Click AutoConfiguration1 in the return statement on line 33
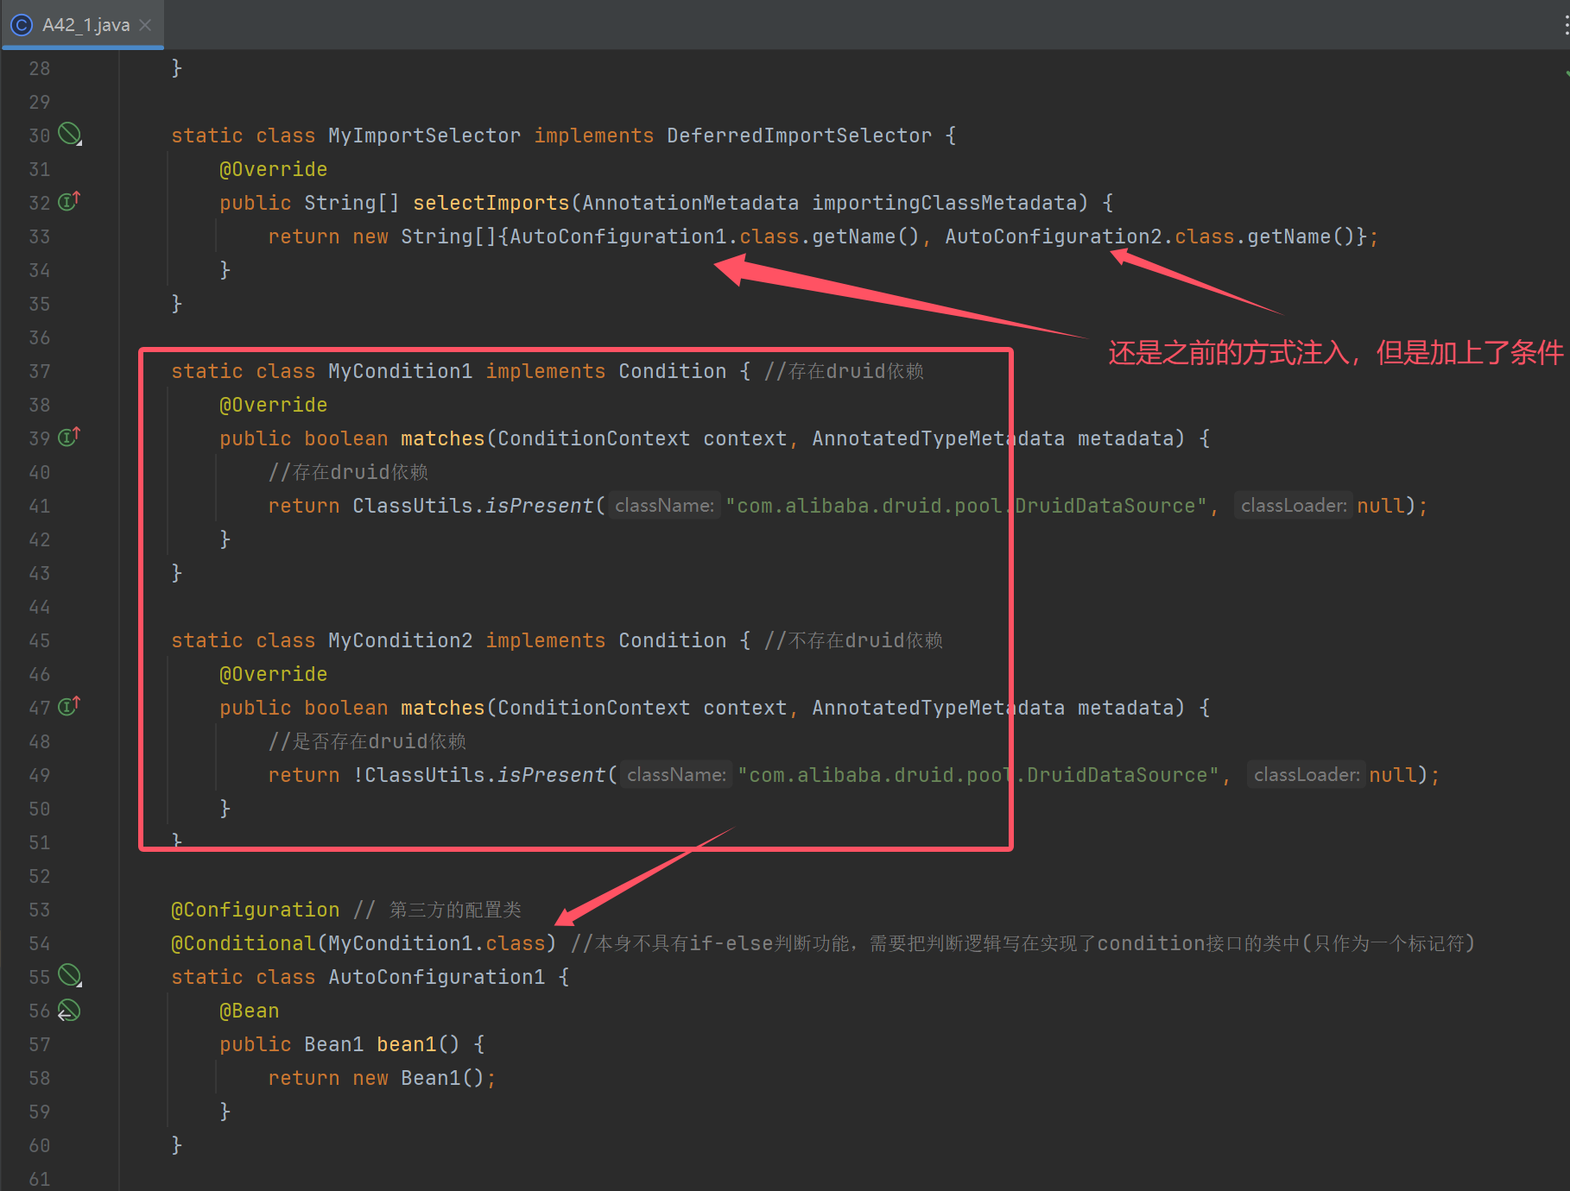The width and height of the screenshot is (1570, 1191). click(617, 236)
